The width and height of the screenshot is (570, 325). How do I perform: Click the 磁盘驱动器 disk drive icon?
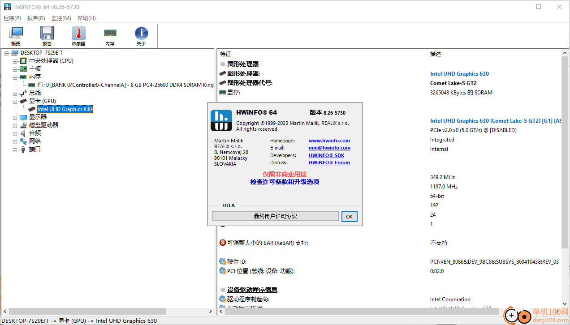[23, 125]
